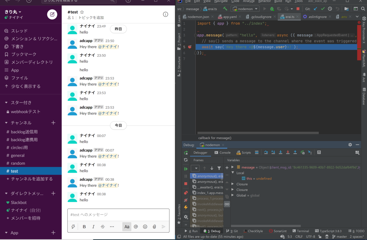Click the green hammer Build icon in IDE

[x=225, y=9]
